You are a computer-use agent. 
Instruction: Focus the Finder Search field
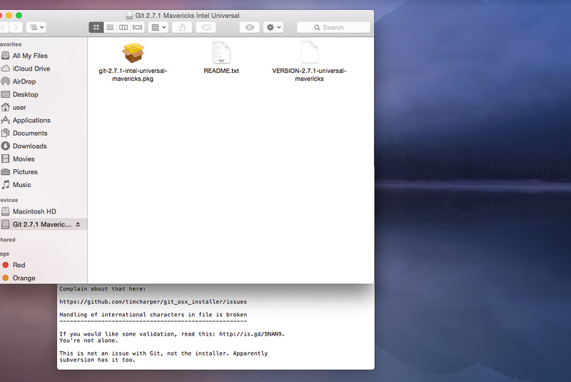click(x=333, y=27)
